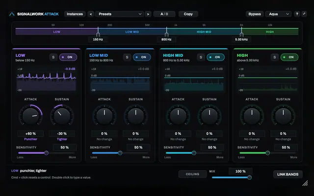
Task: Click the 800 Hz crossover handle
Action: pos(166,34)
